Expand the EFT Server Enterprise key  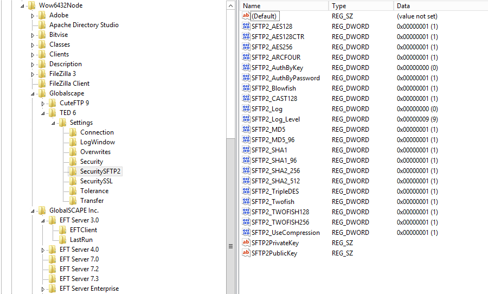point(43,289)
